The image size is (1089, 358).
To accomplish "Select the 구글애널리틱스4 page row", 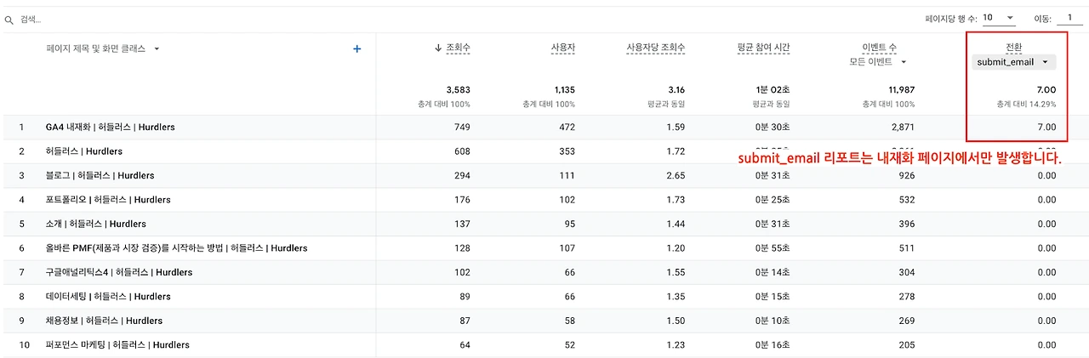I will [119, 272].
